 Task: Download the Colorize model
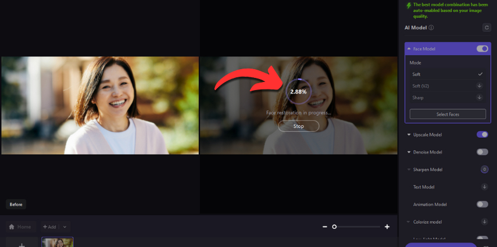(484, 221)
